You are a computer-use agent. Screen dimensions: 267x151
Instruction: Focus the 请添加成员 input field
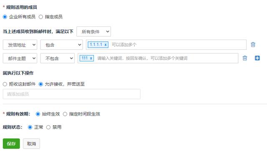(72, 94)
